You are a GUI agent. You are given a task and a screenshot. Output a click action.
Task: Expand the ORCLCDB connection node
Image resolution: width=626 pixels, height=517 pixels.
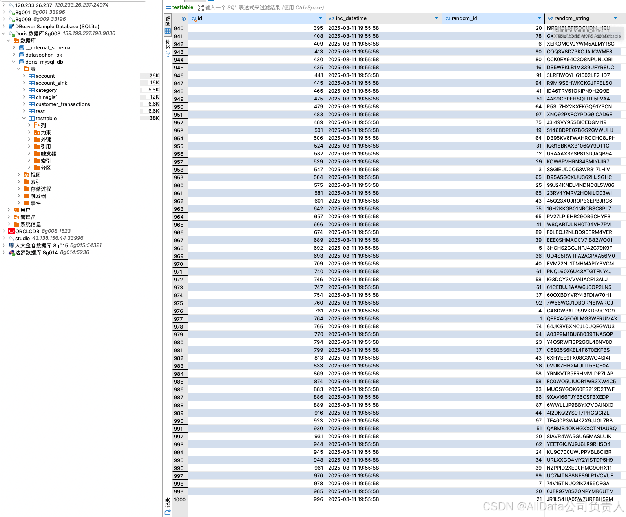4,232
